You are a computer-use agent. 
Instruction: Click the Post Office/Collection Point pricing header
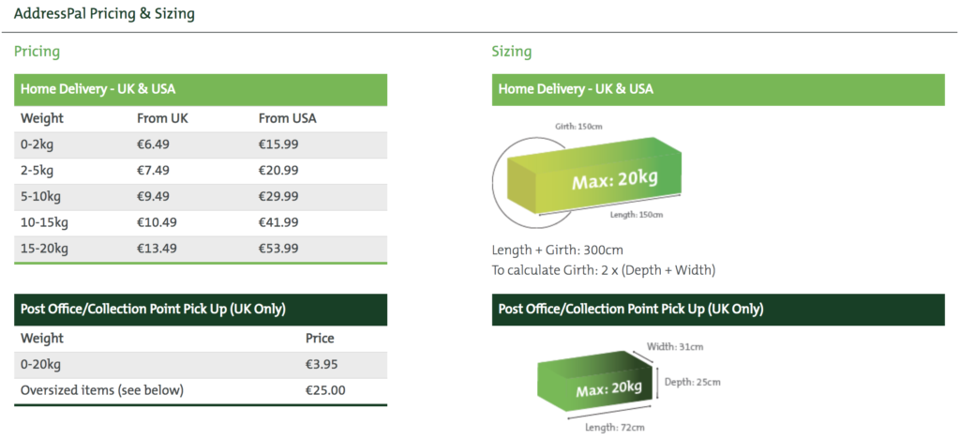(x=201, y=310)
